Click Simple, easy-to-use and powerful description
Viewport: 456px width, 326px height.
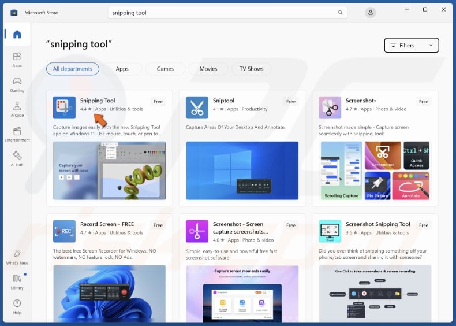231,254
